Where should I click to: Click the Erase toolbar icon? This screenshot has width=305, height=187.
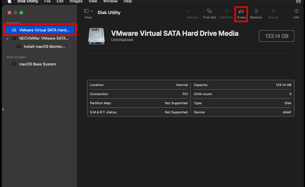click(241, 11)
